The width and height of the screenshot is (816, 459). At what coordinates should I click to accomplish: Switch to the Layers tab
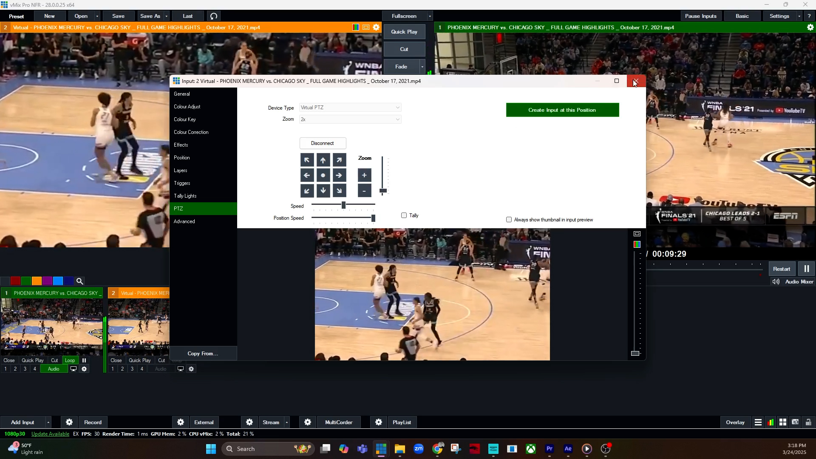(203, 170)
